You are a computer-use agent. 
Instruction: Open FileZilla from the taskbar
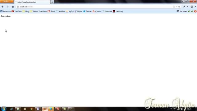click(58, 109)
